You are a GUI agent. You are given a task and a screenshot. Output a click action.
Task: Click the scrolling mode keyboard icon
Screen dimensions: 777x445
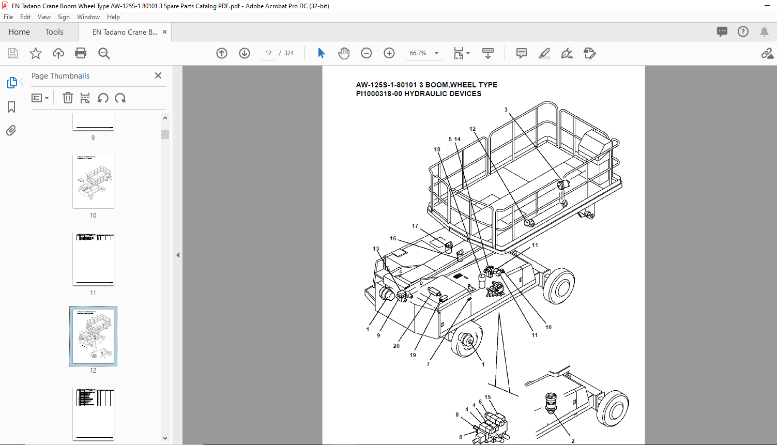(x=487, y=53)
